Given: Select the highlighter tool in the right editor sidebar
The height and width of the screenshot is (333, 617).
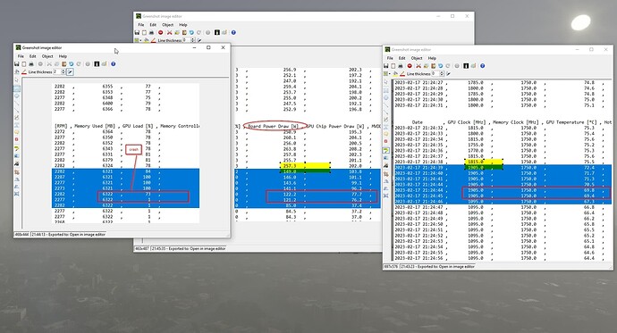Looking at the screenshot, I should coord(386,150).
